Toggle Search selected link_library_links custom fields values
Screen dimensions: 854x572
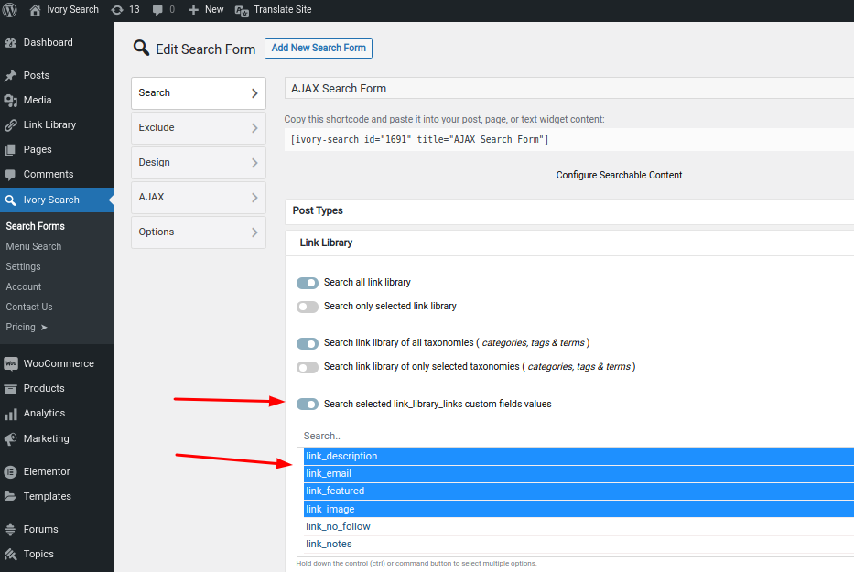coord(308,405)
